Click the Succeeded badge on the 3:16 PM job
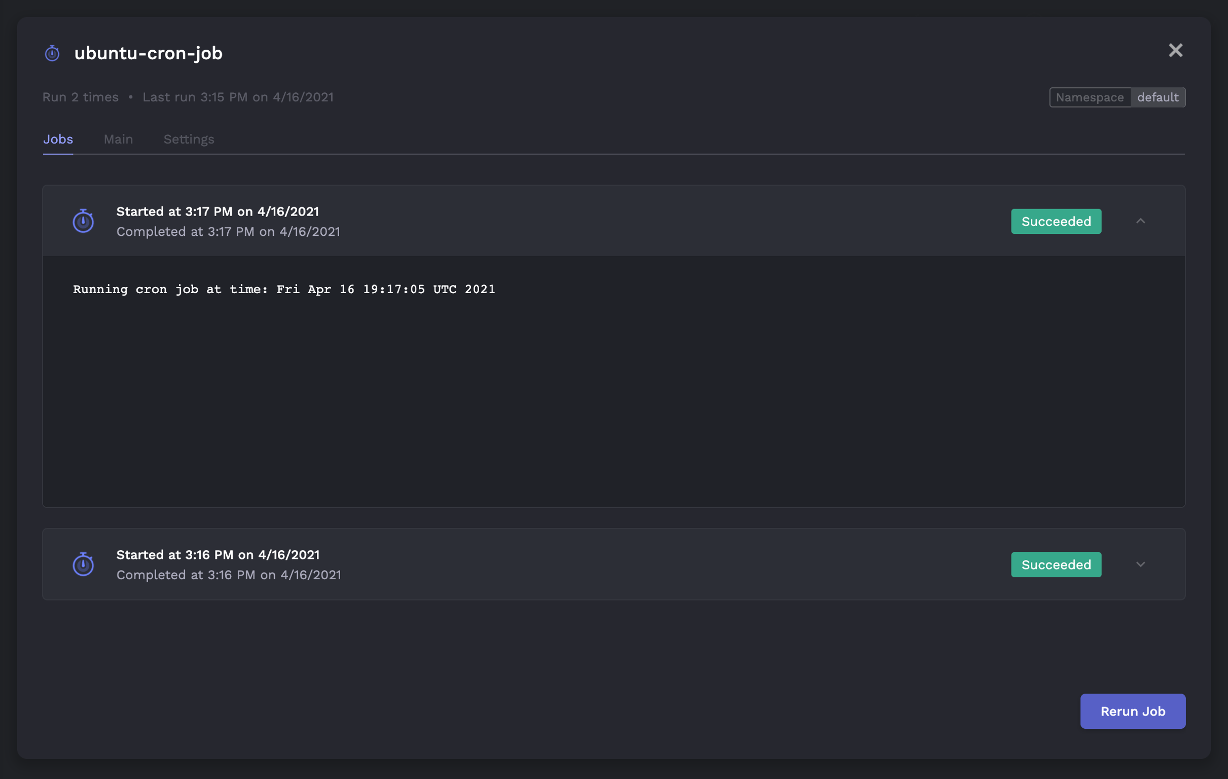The width and height of the screenshot is (1228, 779). click(1056, 565)
